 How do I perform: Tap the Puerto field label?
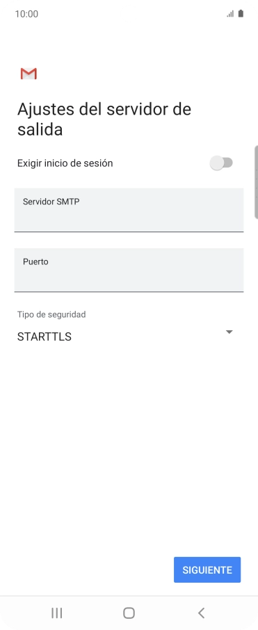pos(35,262)
